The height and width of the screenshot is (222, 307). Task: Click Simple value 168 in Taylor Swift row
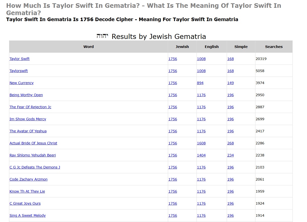coord(231,59)
